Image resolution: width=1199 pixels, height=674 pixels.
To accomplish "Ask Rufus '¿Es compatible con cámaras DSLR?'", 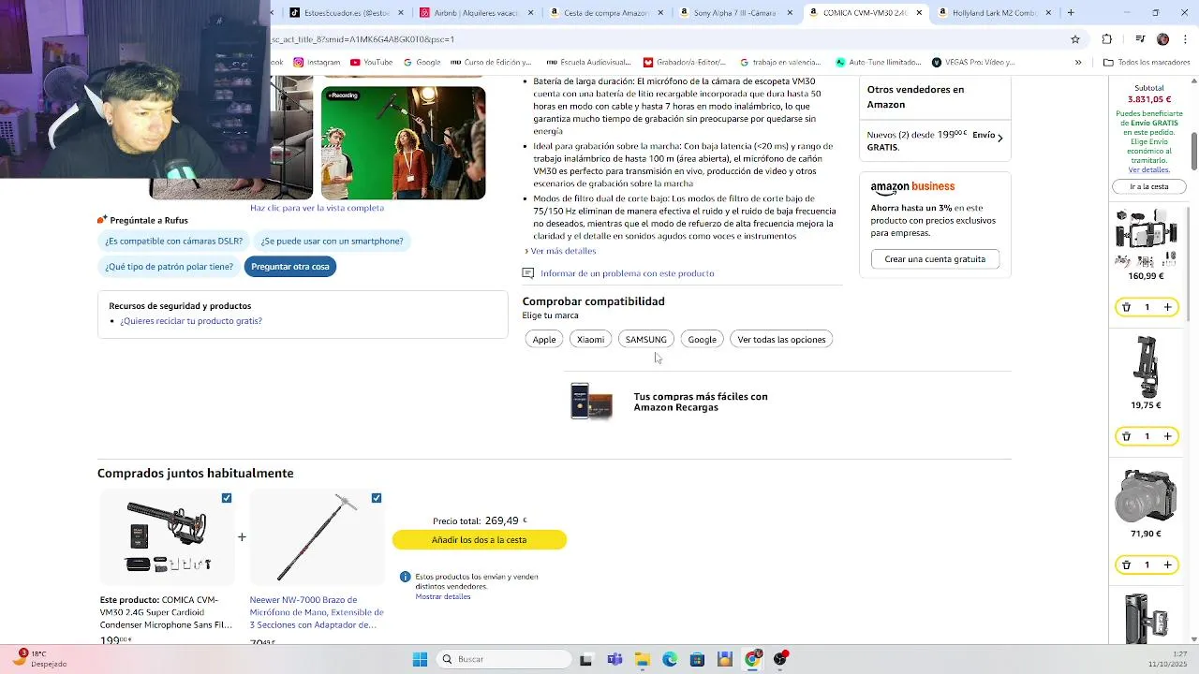I will click(x=173, y=242).
